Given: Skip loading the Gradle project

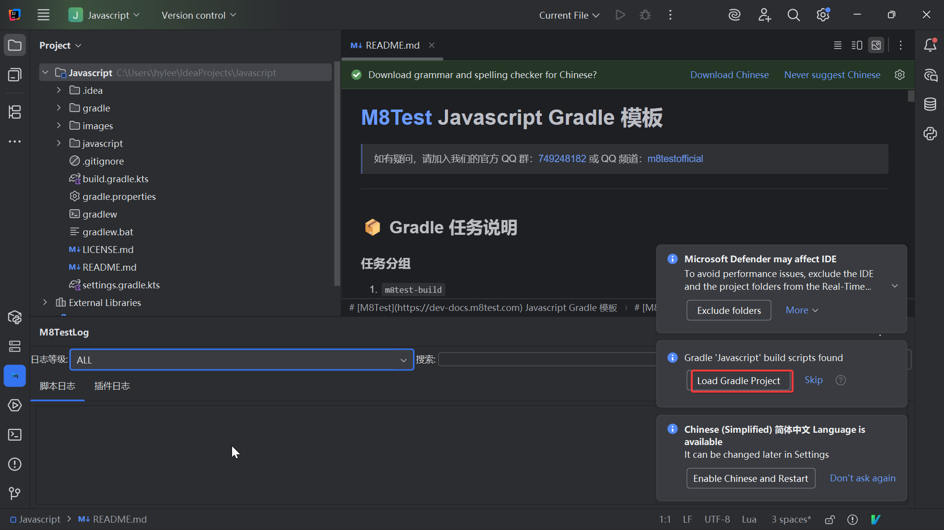Looking at the screenshot, I should (814, 380).
